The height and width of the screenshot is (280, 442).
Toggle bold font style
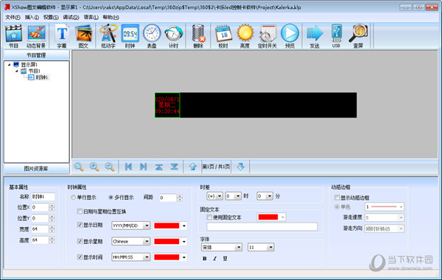click(x=205, y=259)
